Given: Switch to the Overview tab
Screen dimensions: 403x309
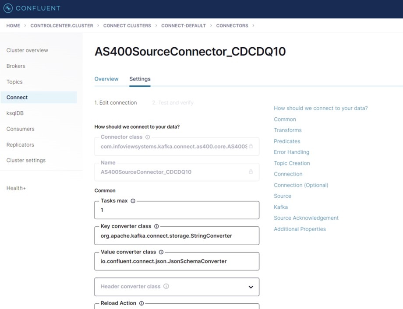Looking at the screenshot, I should coord(106,79).
